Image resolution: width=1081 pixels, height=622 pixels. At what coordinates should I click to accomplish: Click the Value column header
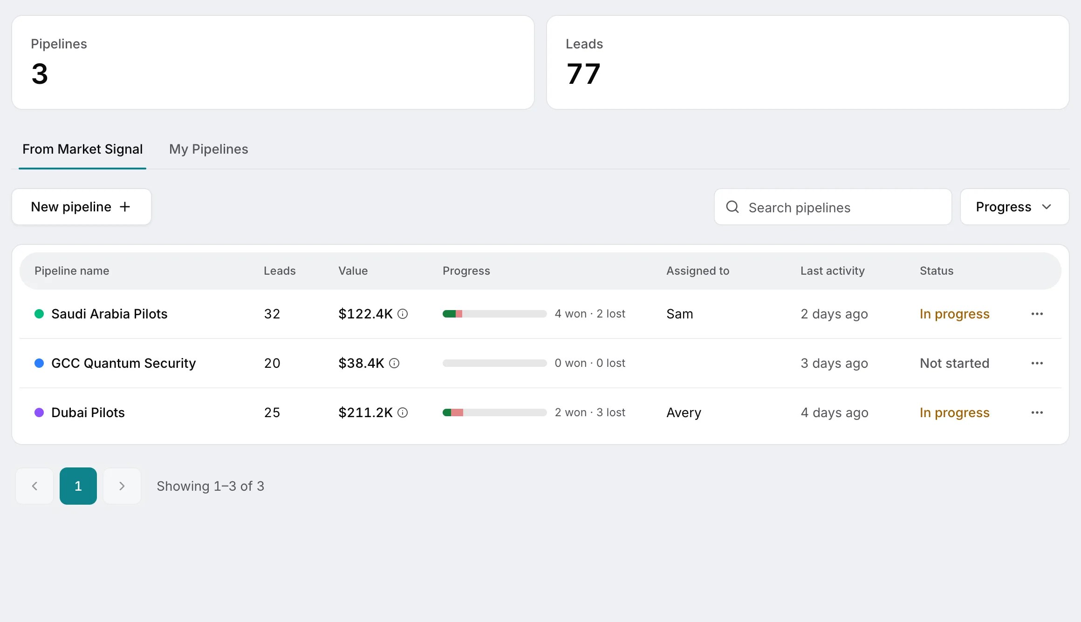point(353,271)
